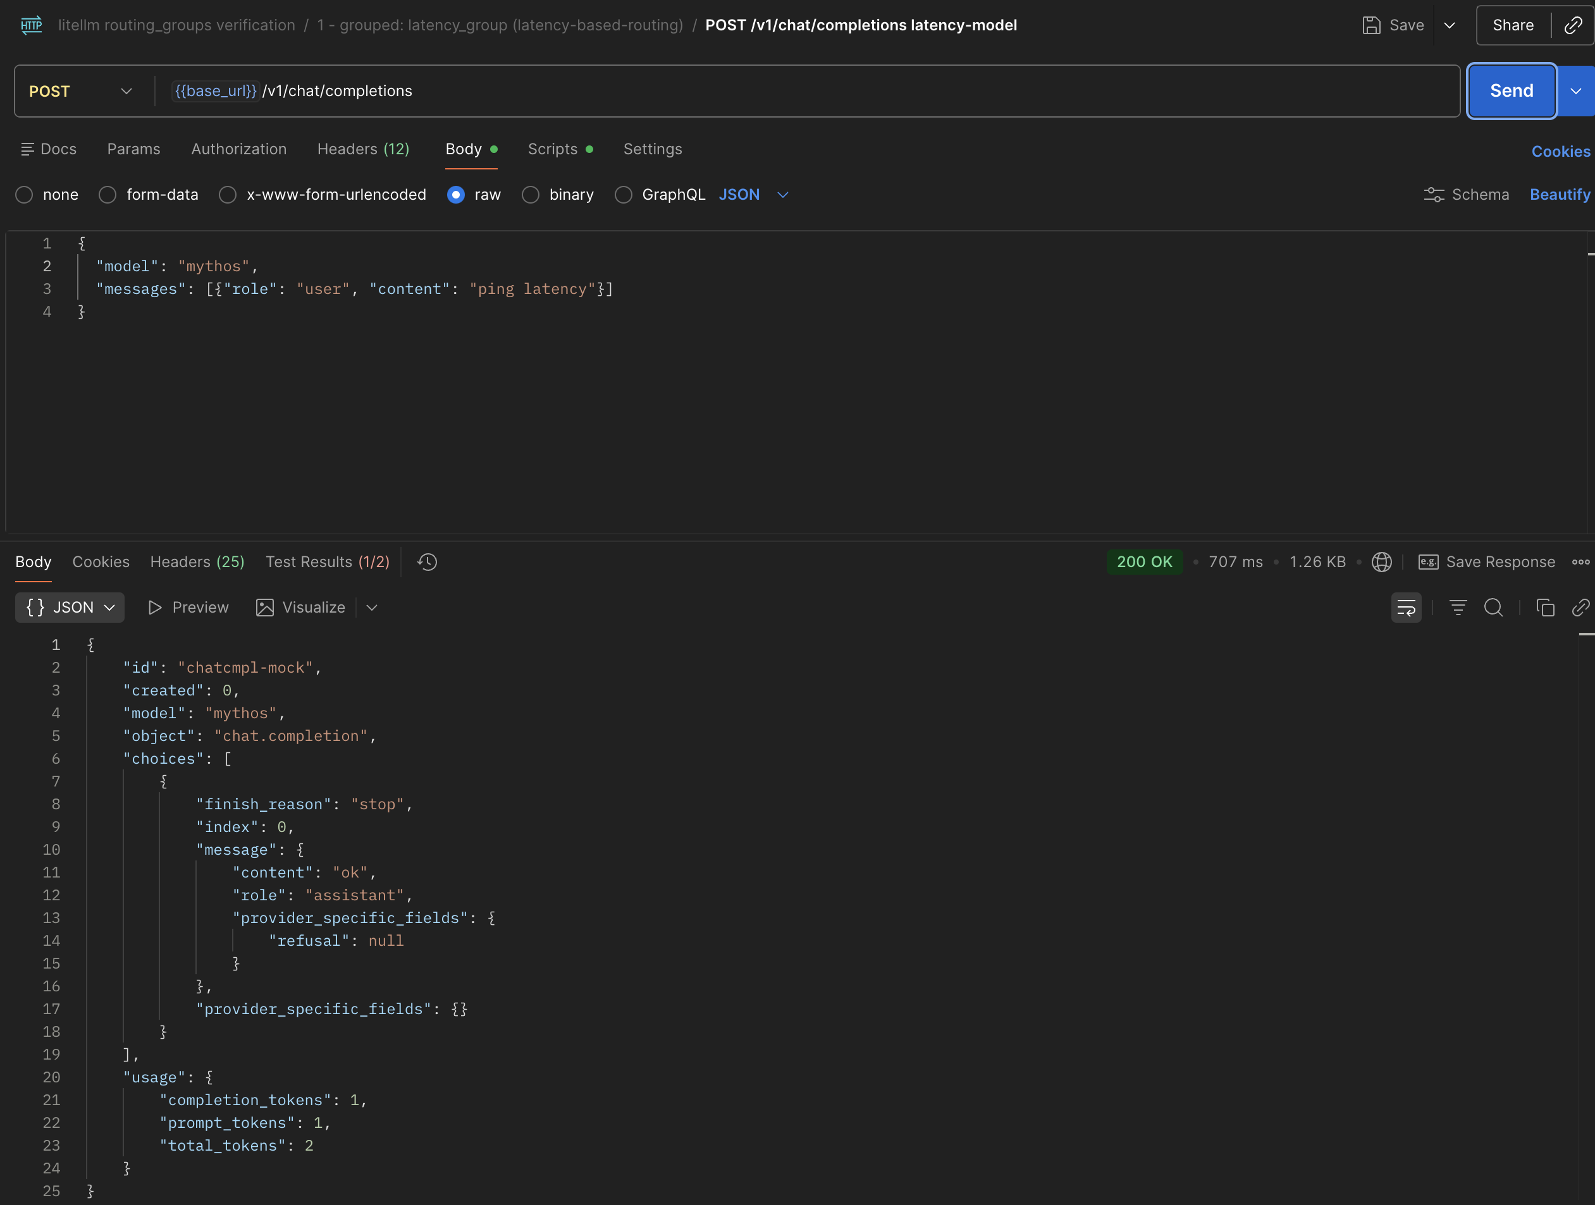Click the 200 OK status badge
Image resolution: width=1595 pixels, height=1205 pixels.
point(1144,562)
